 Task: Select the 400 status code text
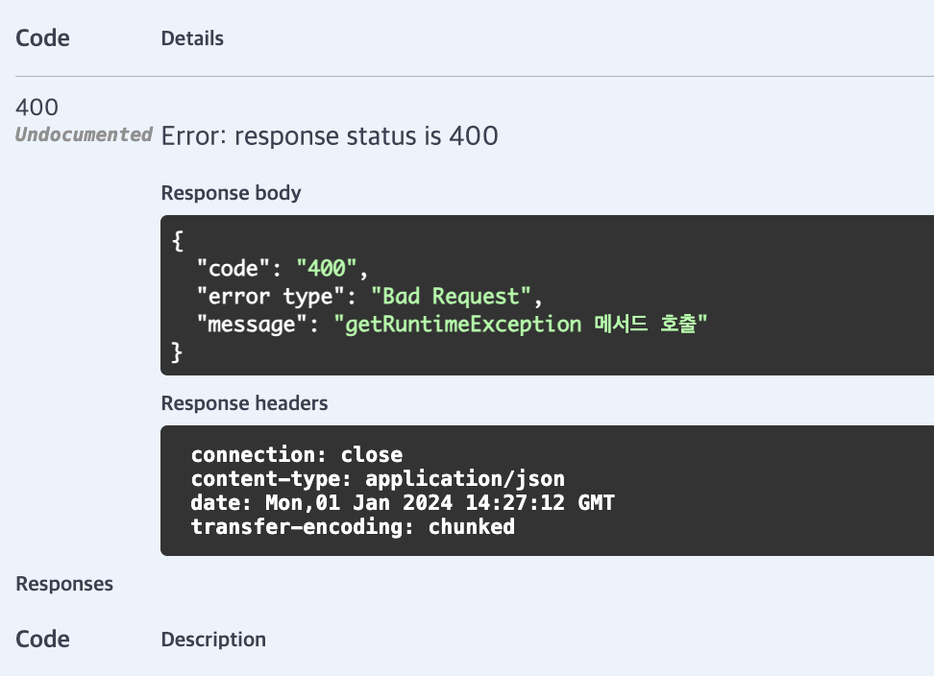[37, 108]
